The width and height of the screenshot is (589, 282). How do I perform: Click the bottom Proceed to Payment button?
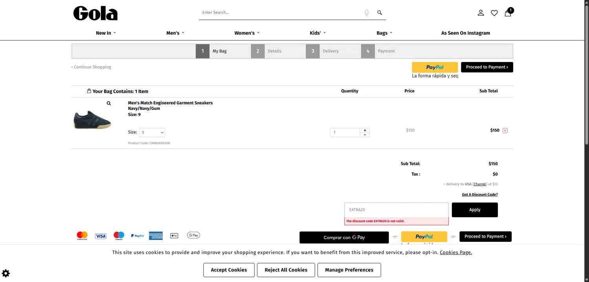(x=485, y=236)
